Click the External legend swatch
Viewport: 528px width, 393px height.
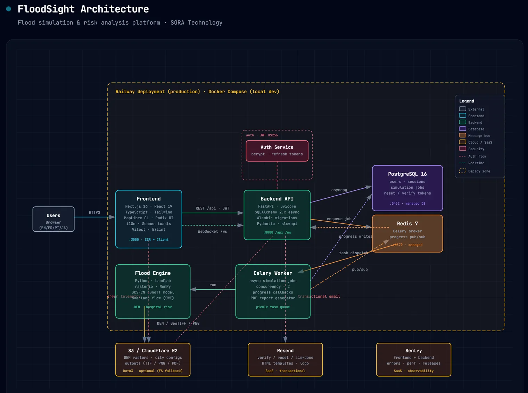[463, 109]
